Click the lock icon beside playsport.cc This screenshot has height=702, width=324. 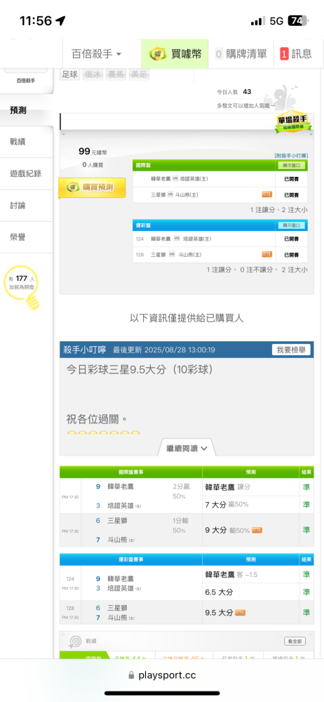click(131, 675)
